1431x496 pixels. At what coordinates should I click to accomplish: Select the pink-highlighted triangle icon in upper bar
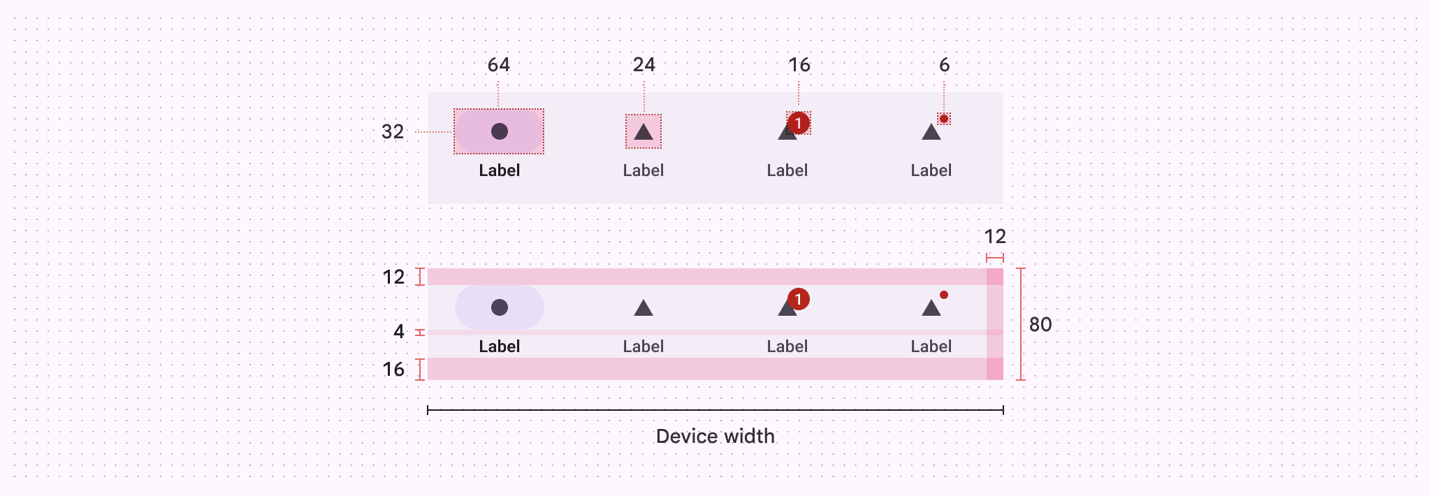point(643,131)
